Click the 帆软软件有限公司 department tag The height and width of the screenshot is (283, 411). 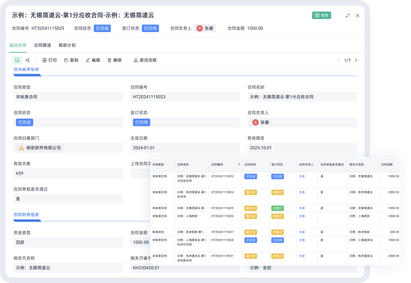click(x=40, y=148)
